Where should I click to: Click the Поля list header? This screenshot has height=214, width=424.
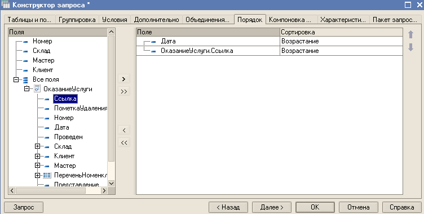pos(58,32)
